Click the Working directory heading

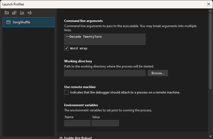pyautogui.click(x=78, y=61)
